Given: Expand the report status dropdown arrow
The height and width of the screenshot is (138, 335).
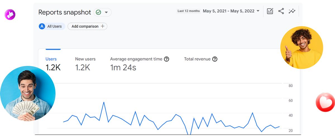Looking at the screenshot, I should tap(106, 12).
